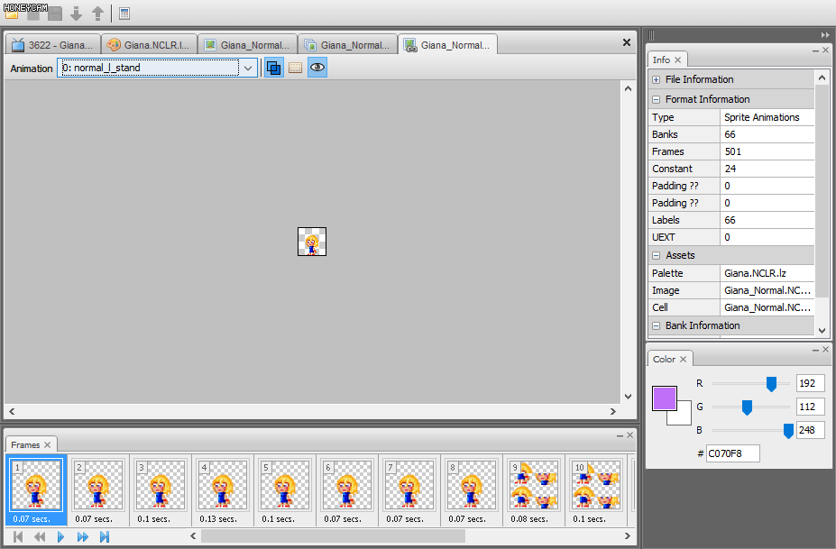Collapse the Assets section
This screenshot has width=836, height=549.
pyautogui.click(x=656, y=256)
